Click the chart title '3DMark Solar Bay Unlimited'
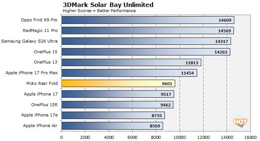The width and height of the screenshot is (260, 141). pos(108,5)
